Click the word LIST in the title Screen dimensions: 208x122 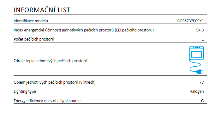[x=64, y=10]
